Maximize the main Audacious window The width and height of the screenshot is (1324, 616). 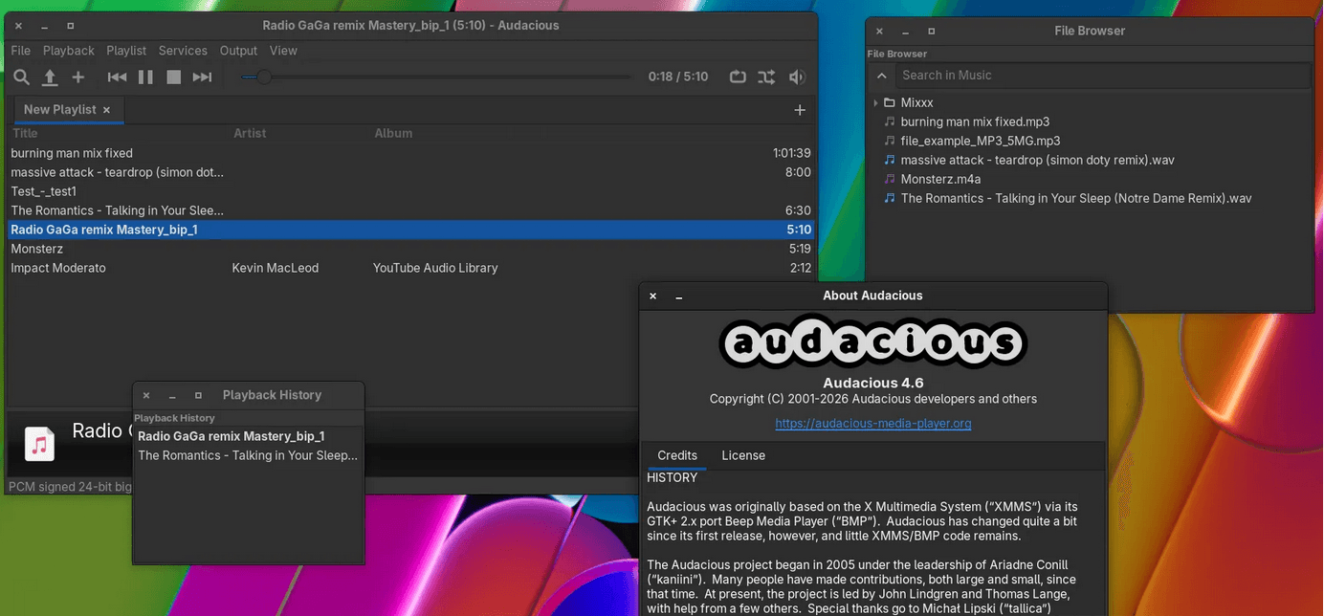[x=70, y=26]
